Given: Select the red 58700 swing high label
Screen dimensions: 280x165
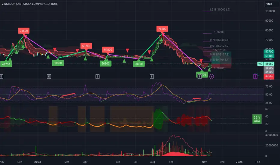Looking at the screenshot, I should tap(86, 46).
